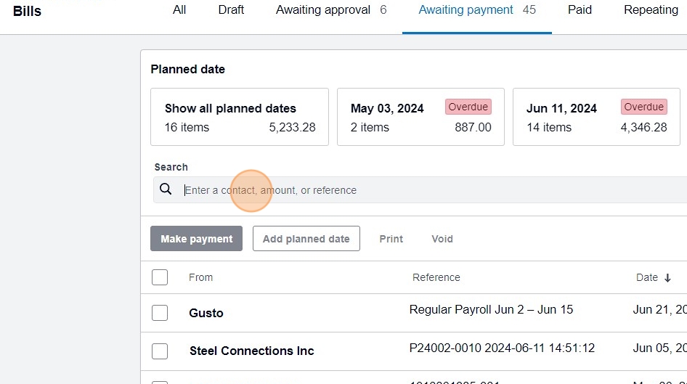The width and height of the screenshot is (687, 384).
Task: Filter by the May 03, 2024 card
Action: pos(420,118)
